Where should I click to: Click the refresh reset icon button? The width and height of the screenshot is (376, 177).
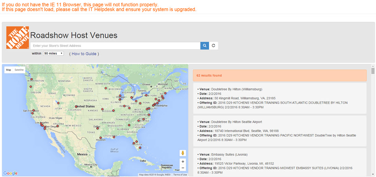(x=214, y=46)
